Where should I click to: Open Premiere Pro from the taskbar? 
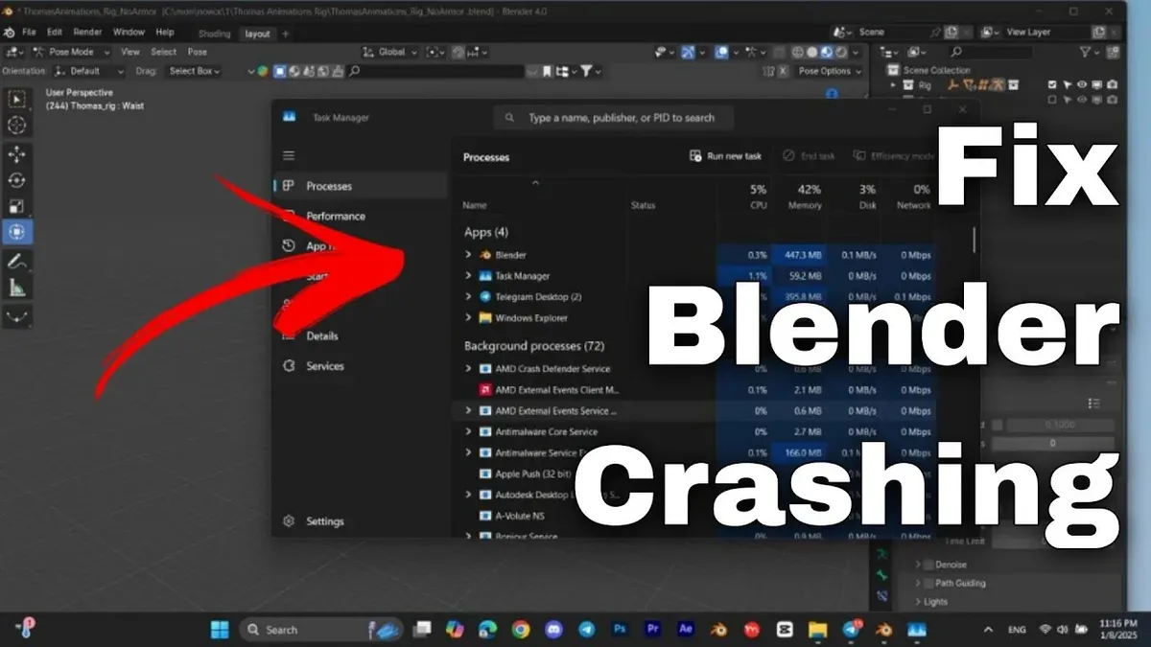click(x=653, y=630)
